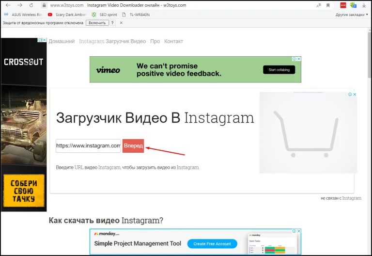Bookmark this page with the bookmark icon
The width and height of the screenshot is (372, 256).
point(328,5)
